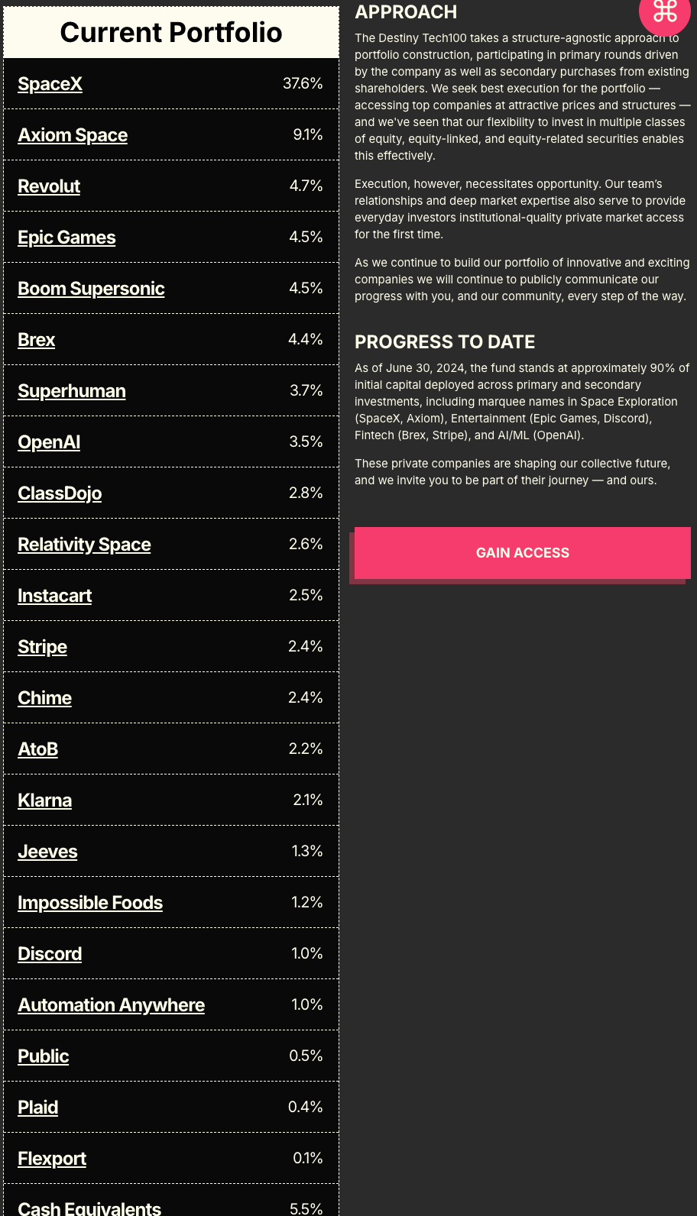Go to the OpenAI holding link
Viewport: 697px width, 1216px height.
pyautogui.click(x=49, y=442)
